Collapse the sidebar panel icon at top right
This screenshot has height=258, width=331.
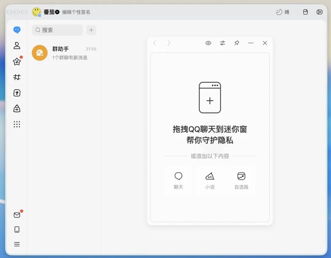click(319, 12)
